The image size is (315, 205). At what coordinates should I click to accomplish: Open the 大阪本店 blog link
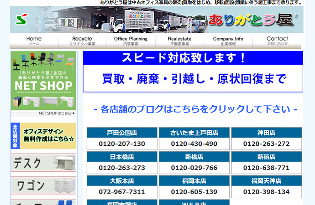pyautogui.click(x=122, y=181)
